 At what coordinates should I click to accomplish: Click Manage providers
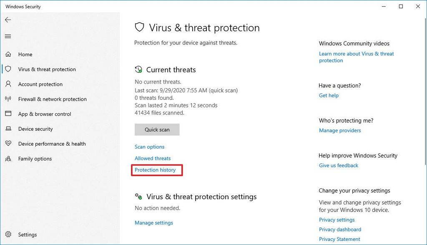coord(339,130)
